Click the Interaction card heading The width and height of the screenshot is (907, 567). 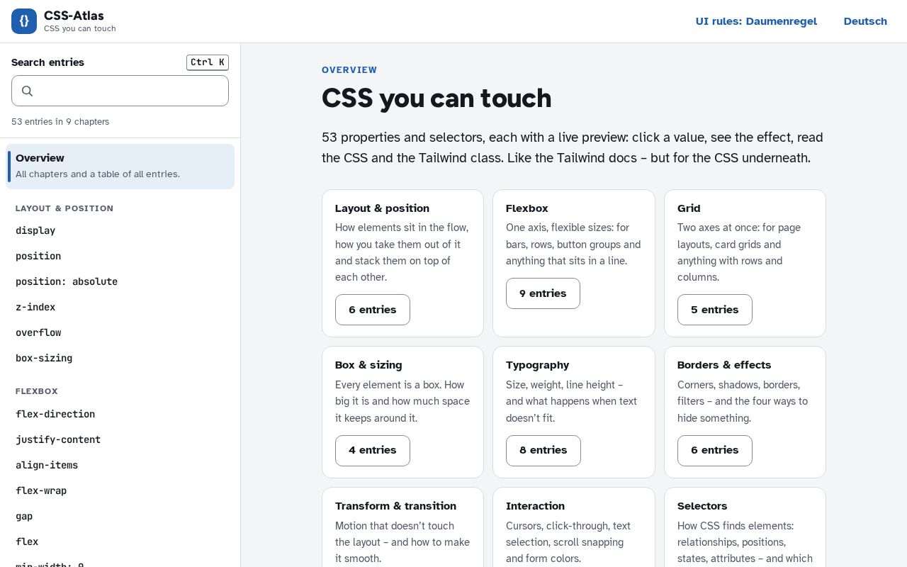(x=536, y=506)
